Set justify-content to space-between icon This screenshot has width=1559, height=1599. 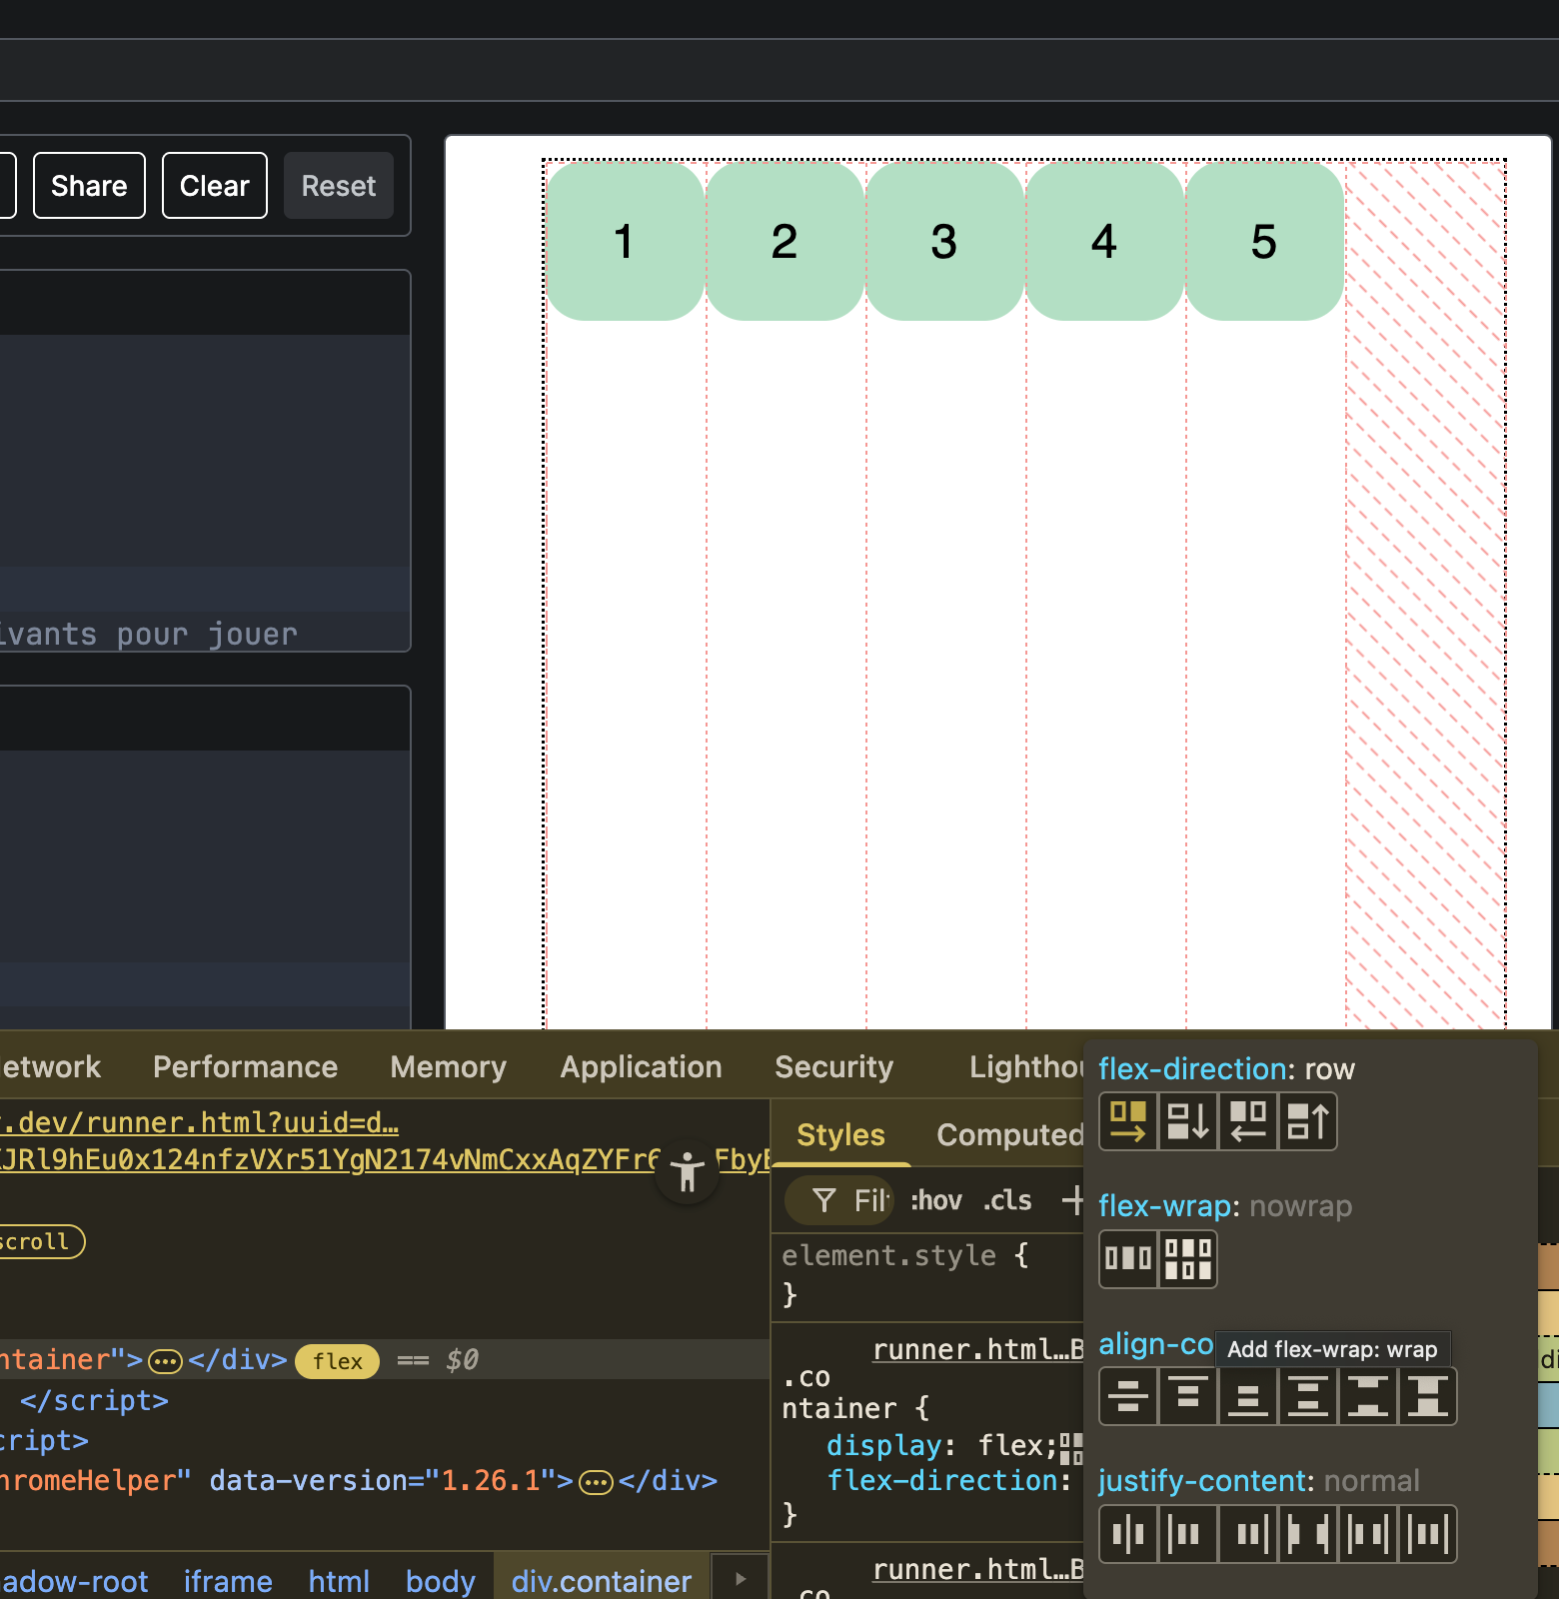coord(1308,1534)
